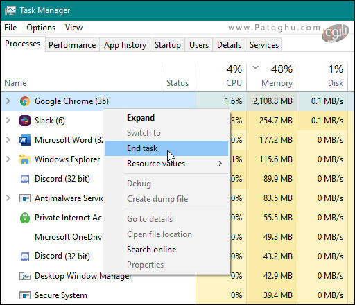
Task: Choose Debug in the context menu
Action: pos(166,184)
